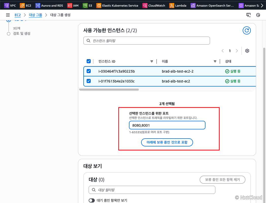Screen dimensions: 266x203
Task: Click 아래에 보류 중인 것으로 포함 button
Action: tap(167, 142)
